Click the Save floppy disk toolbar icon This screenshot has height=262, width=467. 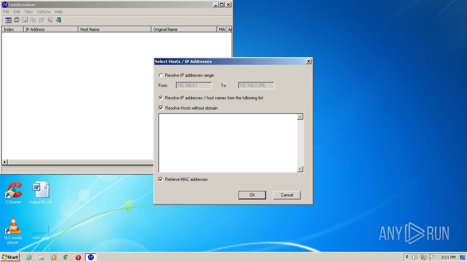coord(25,20)
